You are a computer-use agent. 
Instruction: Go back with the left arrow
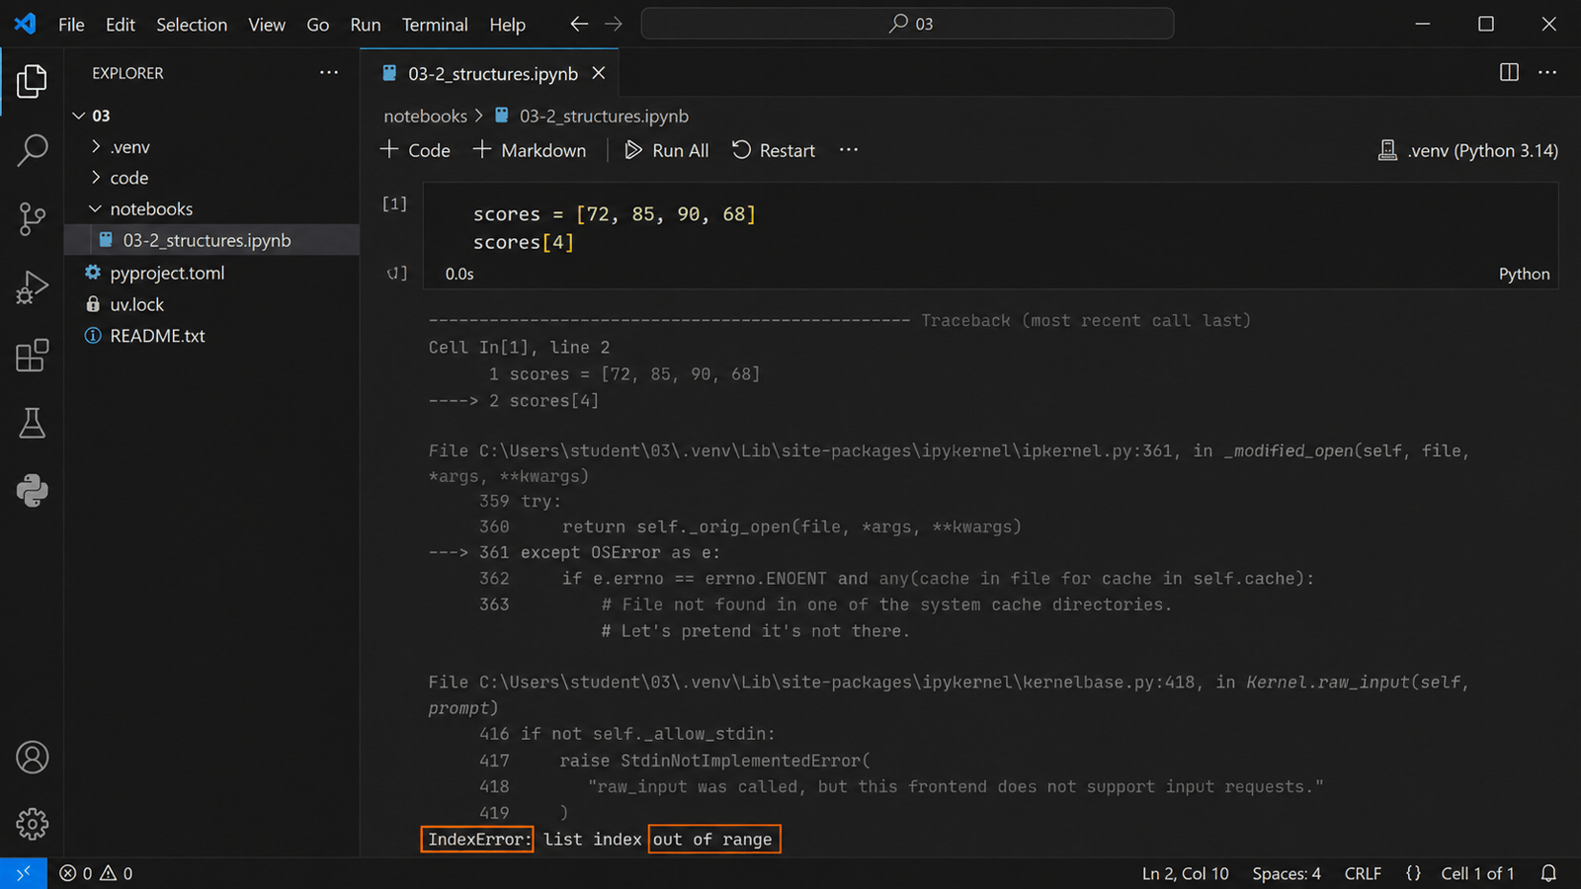(x=579, y=24)
